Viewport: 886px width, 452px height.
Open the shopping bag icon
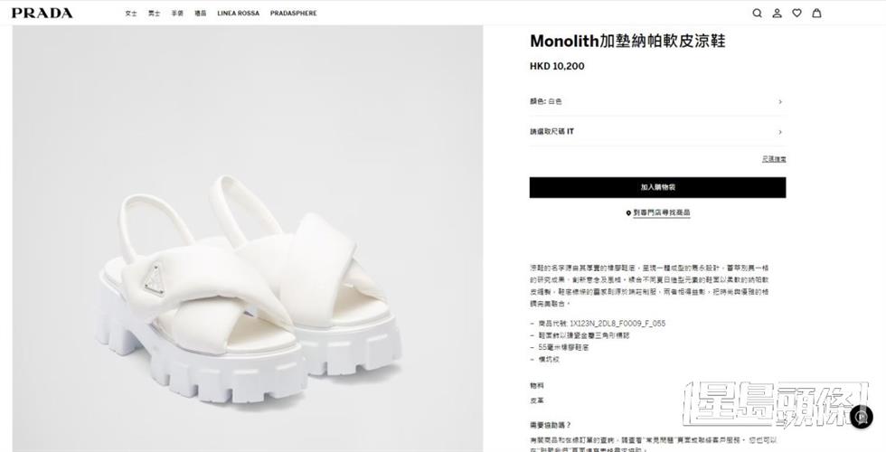816,13
